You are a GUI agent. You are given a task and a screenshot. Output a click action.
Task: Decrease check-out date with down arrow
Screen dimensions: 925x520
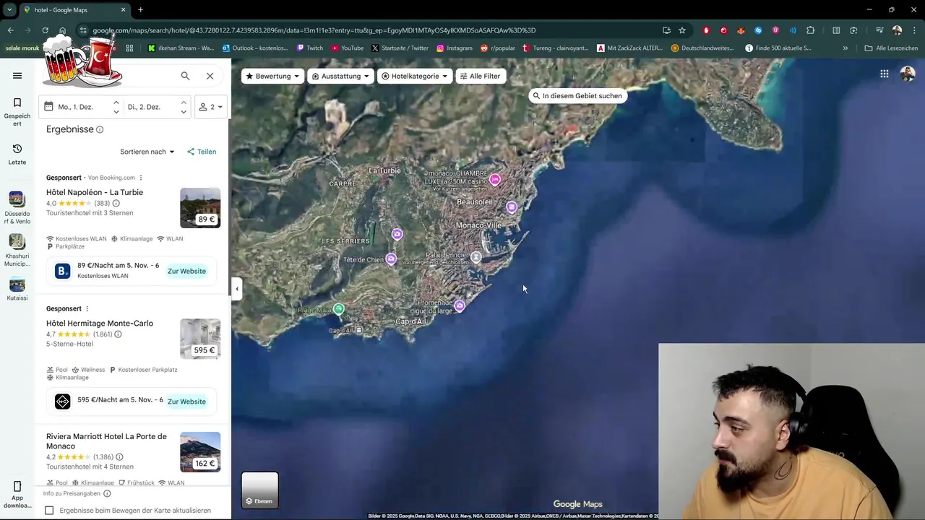(x=184, y=112)
